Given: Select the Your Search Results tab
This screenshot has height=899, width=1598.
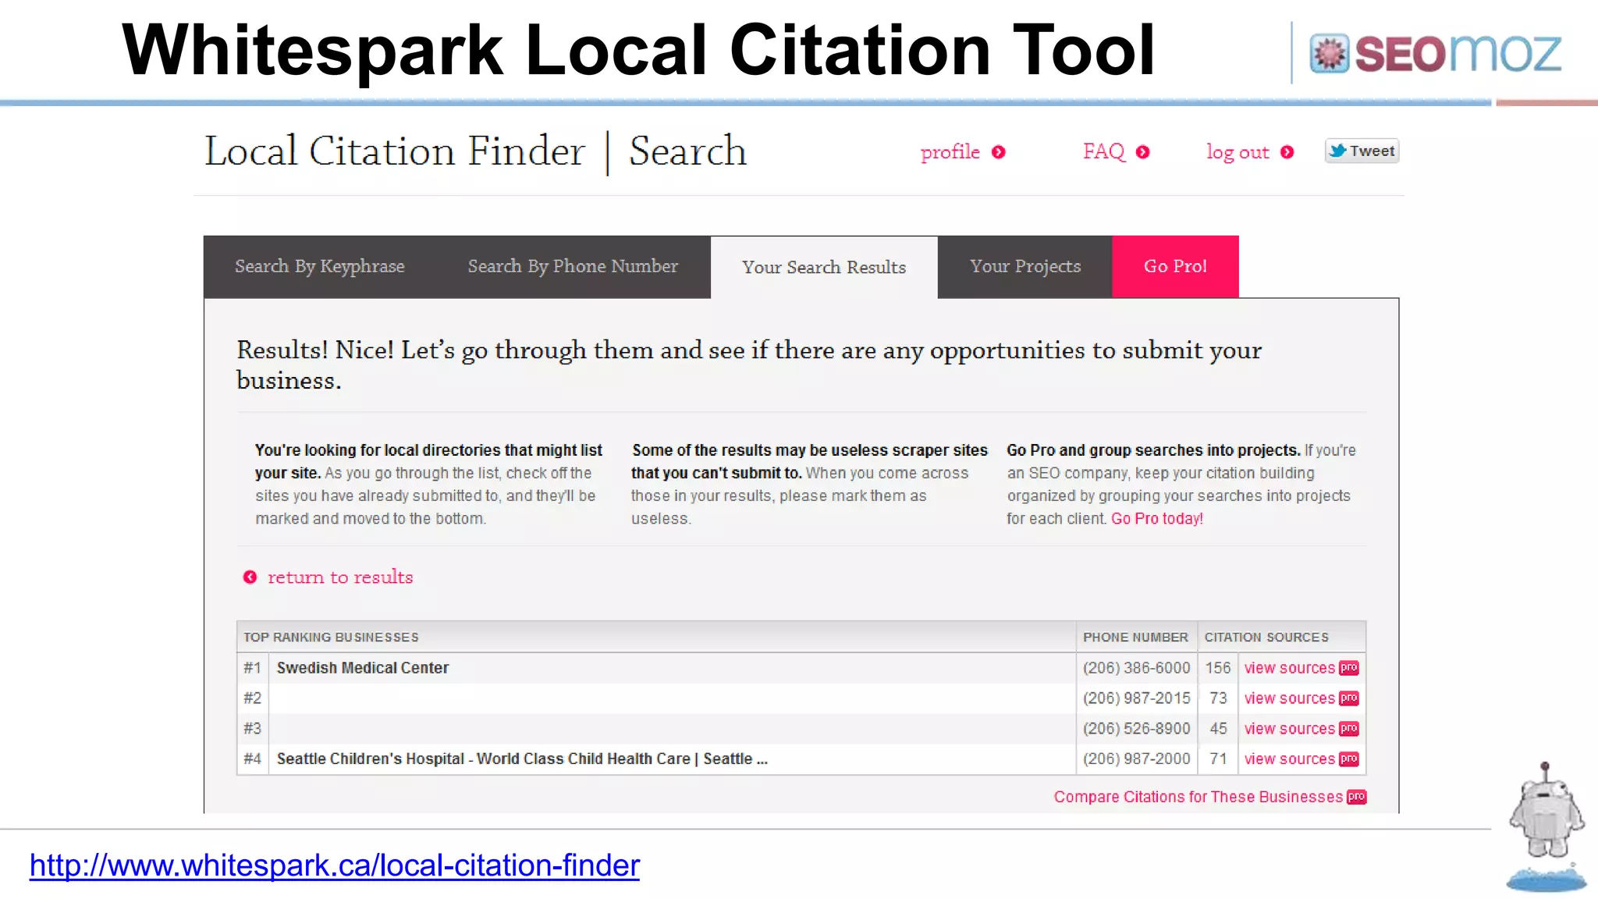Looking at the screenshot, I should click(x=824, y=268).
